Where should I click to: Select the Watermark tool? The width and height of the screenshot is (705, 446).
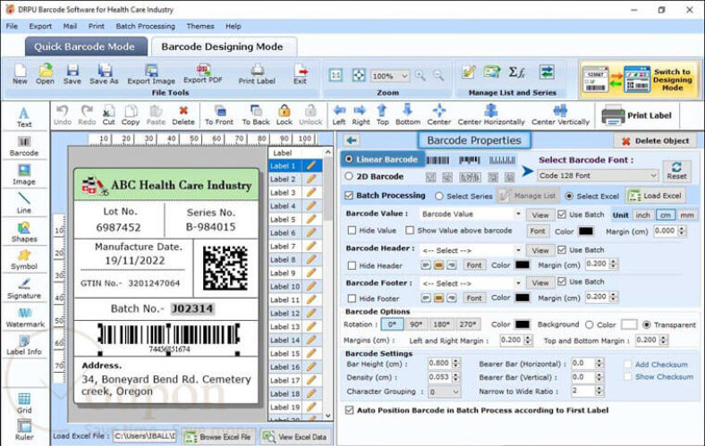click(x=24, y=317)
